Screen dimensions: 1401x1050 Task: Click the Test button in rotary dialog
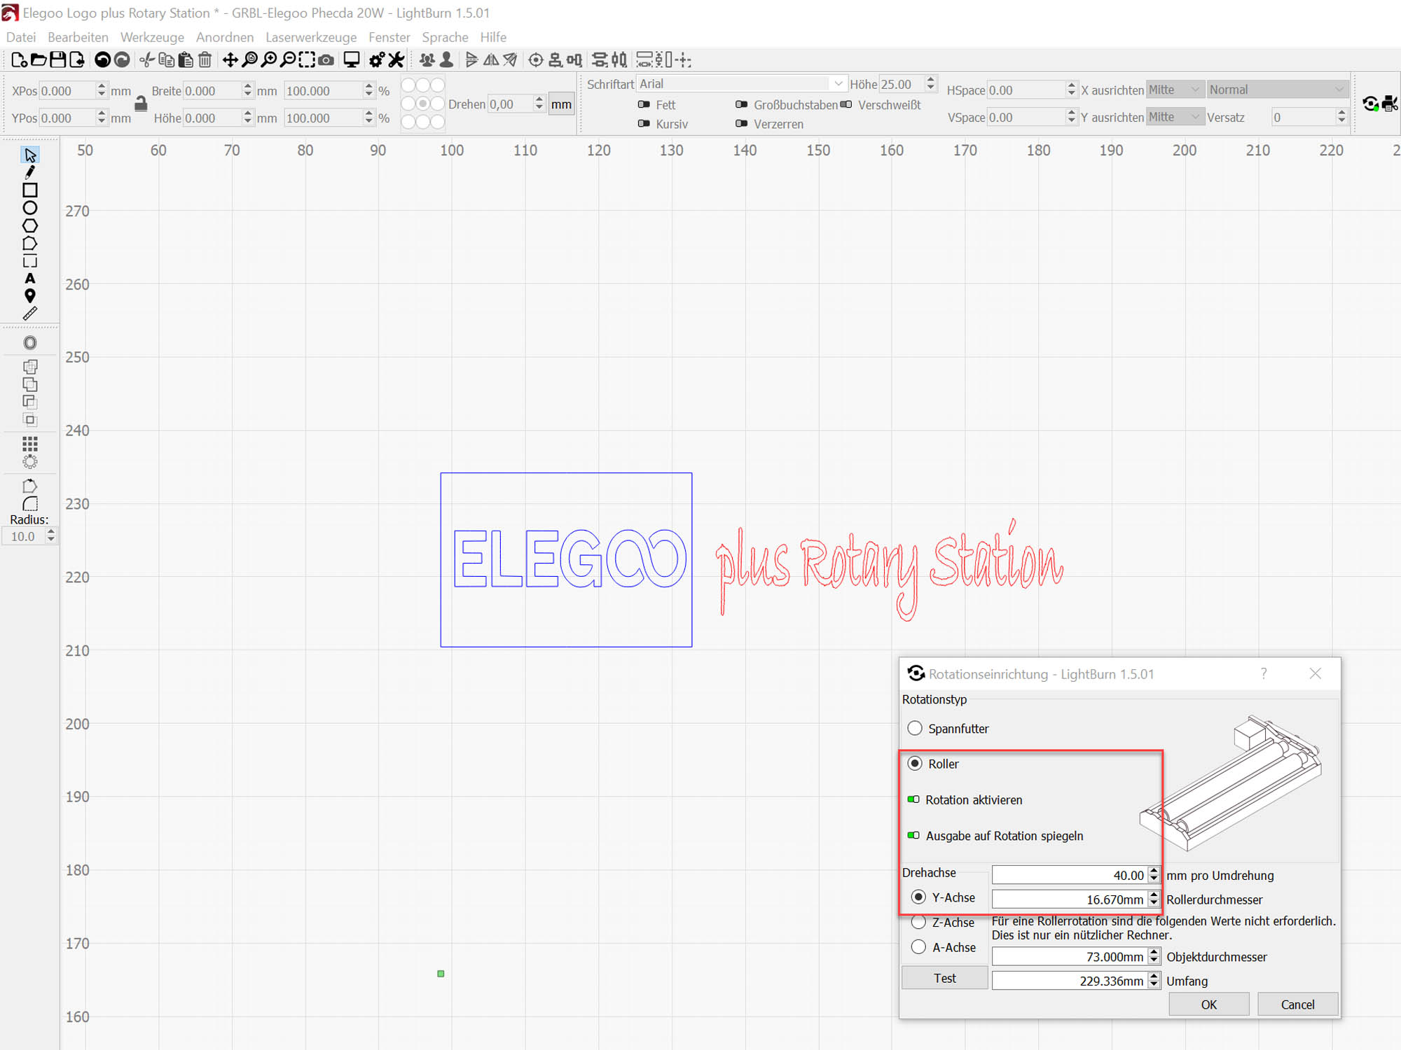click(x=944, y=978)
